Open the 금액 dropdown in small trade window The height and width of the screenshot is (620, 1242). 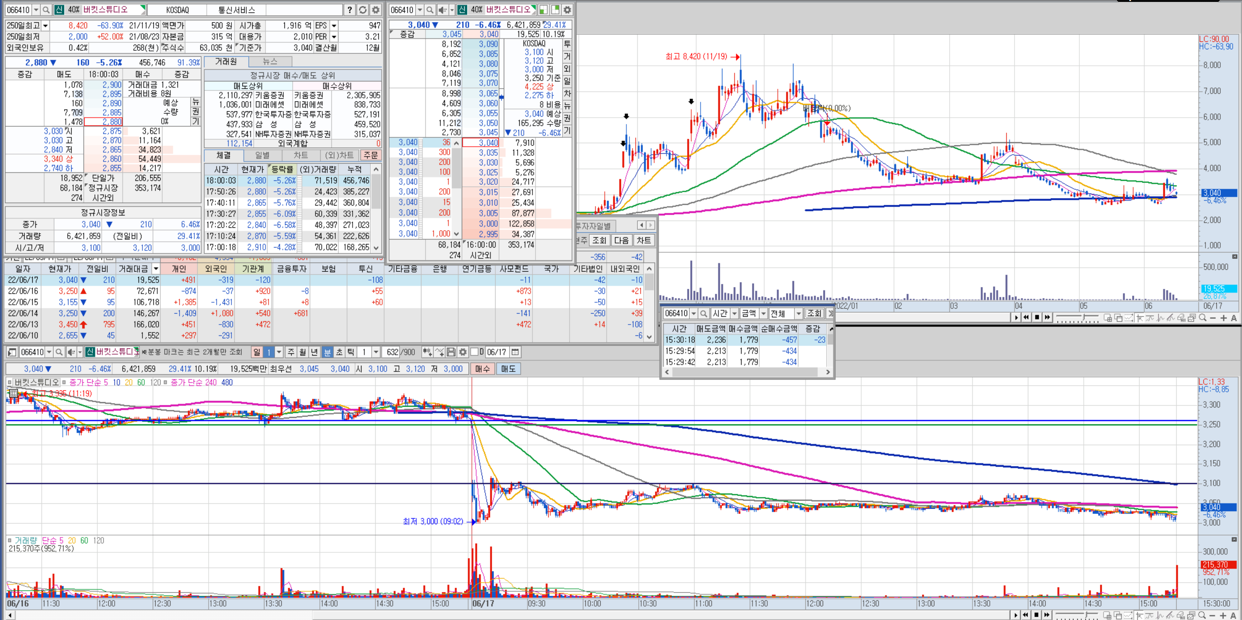763,313
